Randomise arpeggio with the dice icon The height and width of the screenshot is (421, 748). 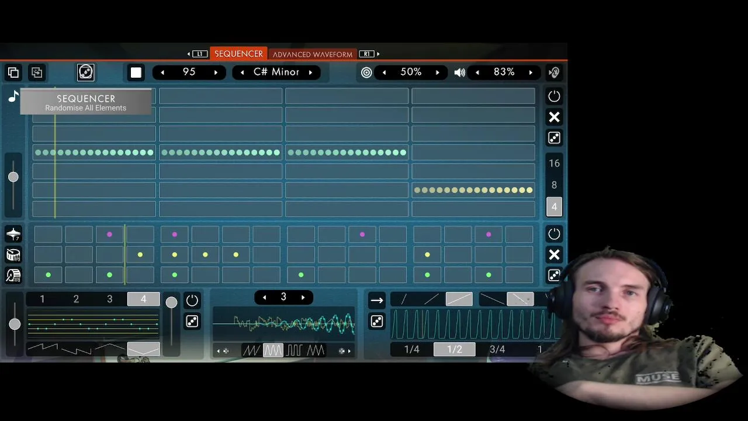[192, 322]
